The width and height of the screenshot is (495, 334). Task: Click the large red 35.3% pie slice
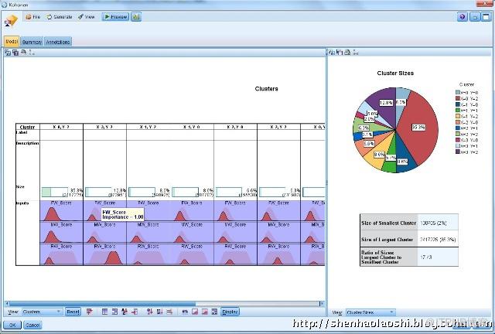point(420,126)
